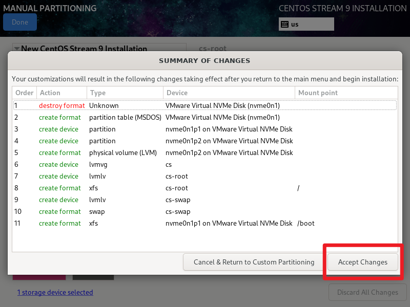Select row 8 xfs format for cs-root
Viewport: 410px width, 307px height.
205,188
